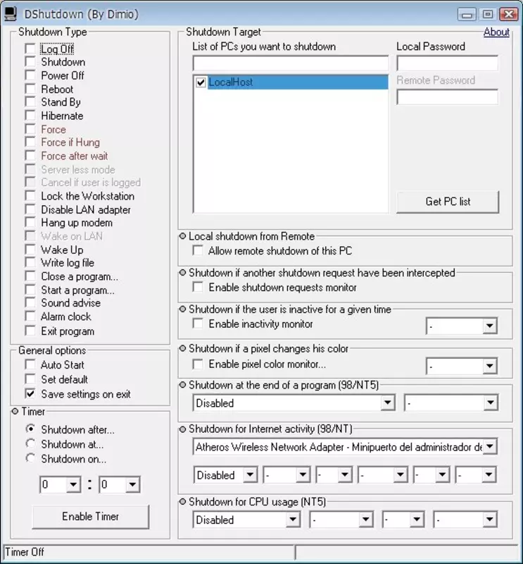Click indicator dot beside pixel changes color section

coord(182,348)
